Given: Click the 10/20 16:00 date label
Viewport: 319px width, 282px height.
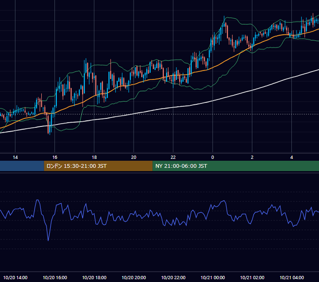Looking at the screenshot, I should (x=55, y=277).
